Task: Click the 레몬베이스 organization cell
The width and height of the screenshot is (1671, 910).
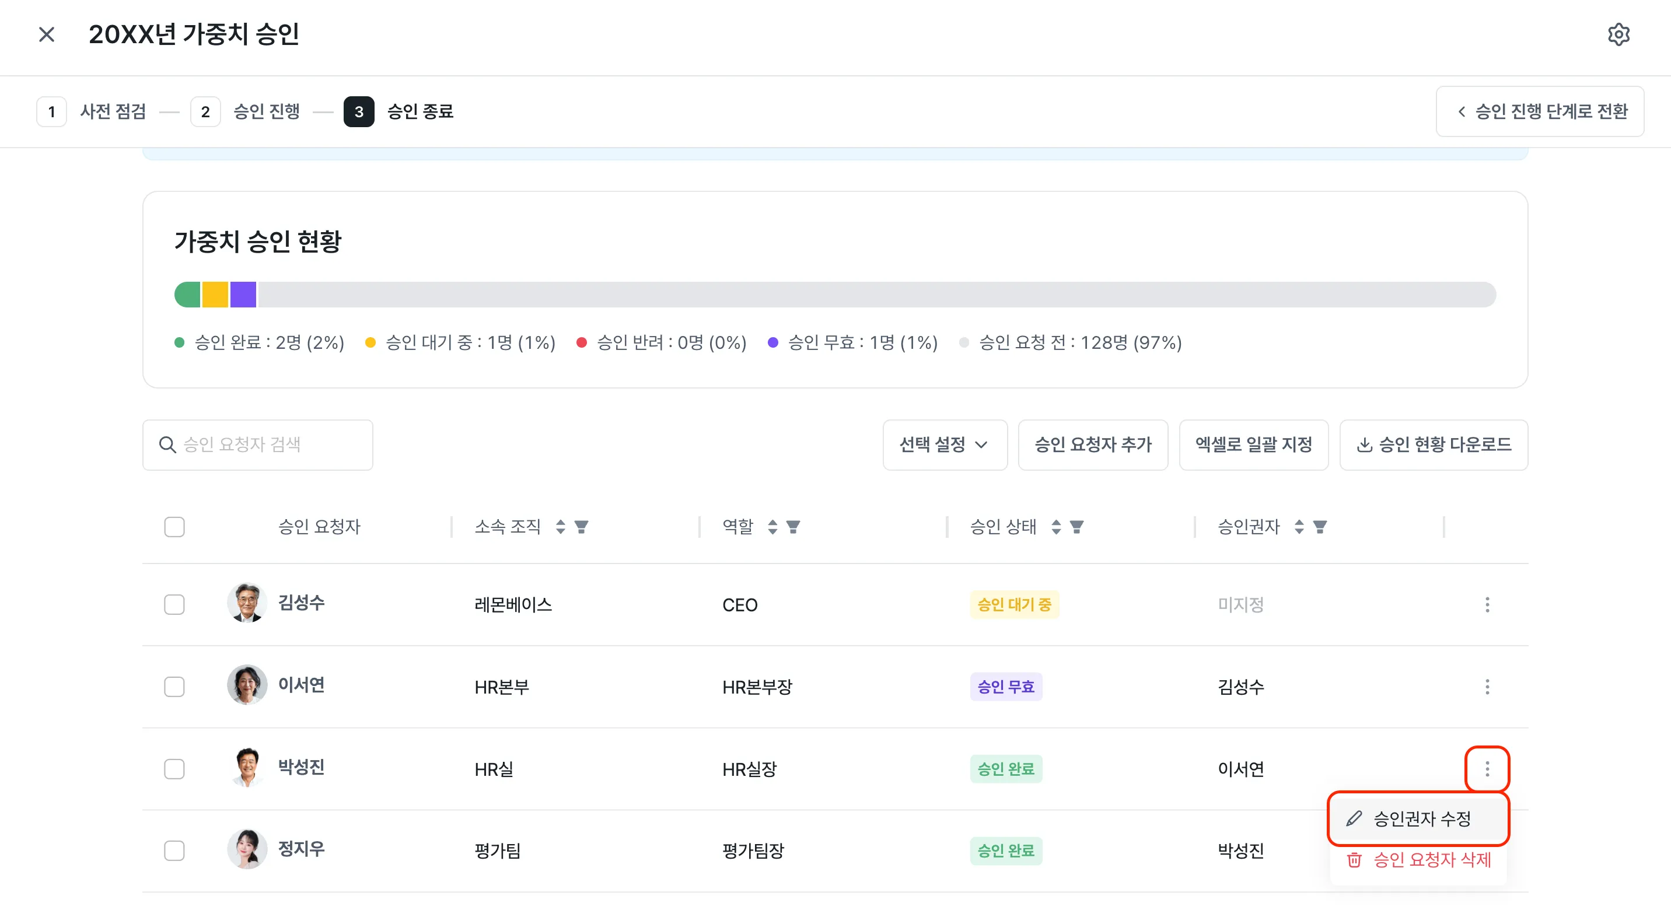Action: (512, 604)
